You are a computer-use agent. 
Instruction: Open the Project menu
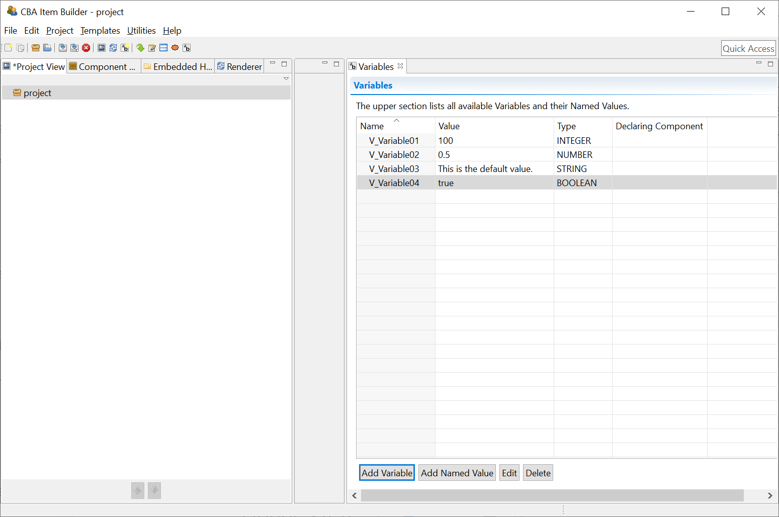tap(60, 31)
